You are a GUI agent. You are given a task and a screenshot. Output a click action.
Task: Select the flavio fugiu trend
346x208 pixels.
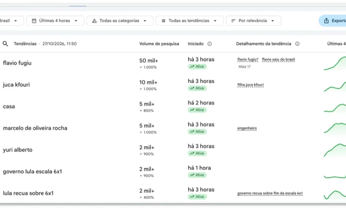tap(17, 63)
